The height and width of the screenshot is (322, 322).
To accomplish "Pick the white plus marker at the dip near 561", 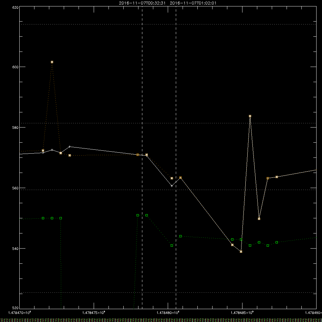I will point(172,186).
